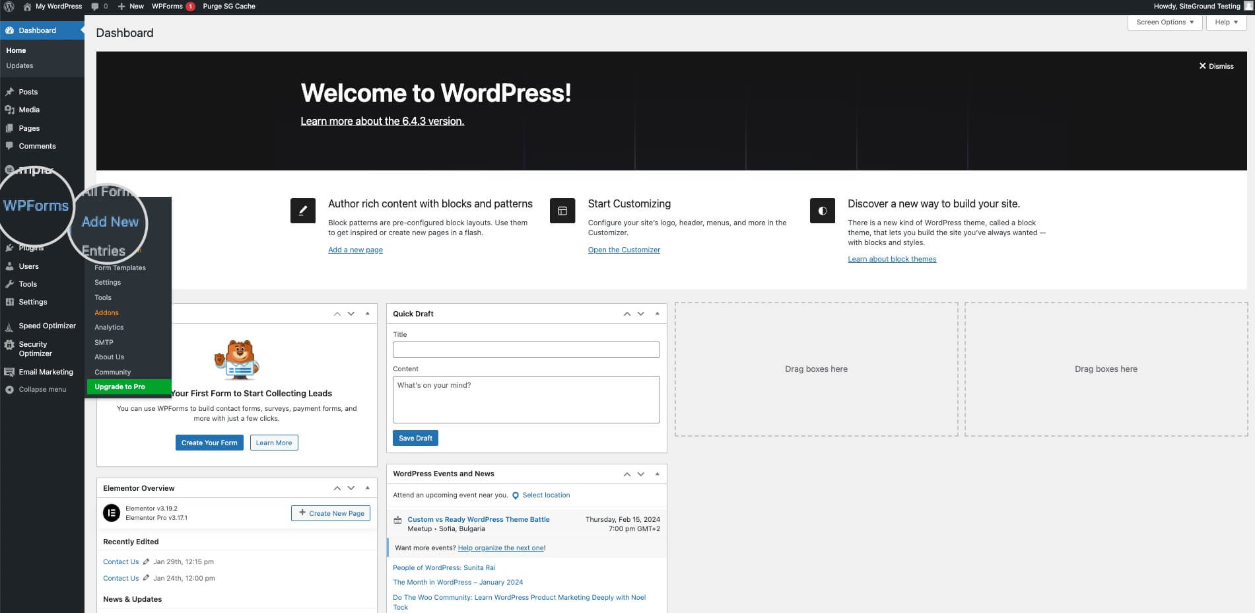Screen dimensions: 1255x613
Task: Click the Comments icon in sidebar
Action: click(x=9, y=146)
